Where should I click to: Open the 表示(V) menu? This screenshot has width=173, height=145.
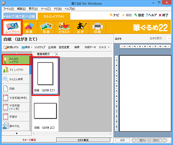[33, 9]
